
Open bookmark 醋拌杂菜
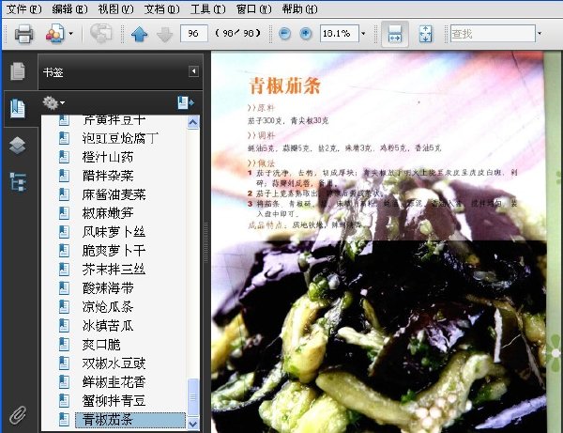coord(108,176)
